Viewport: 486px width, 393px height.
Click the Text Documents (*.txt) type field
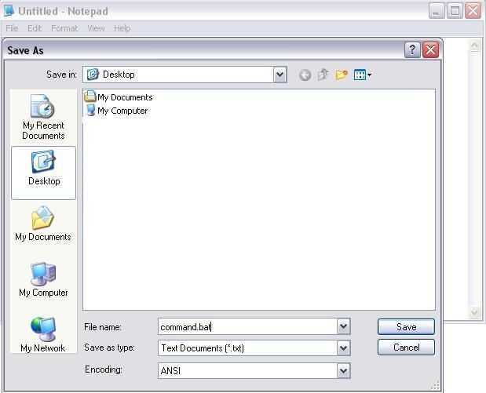click(247, 348)
